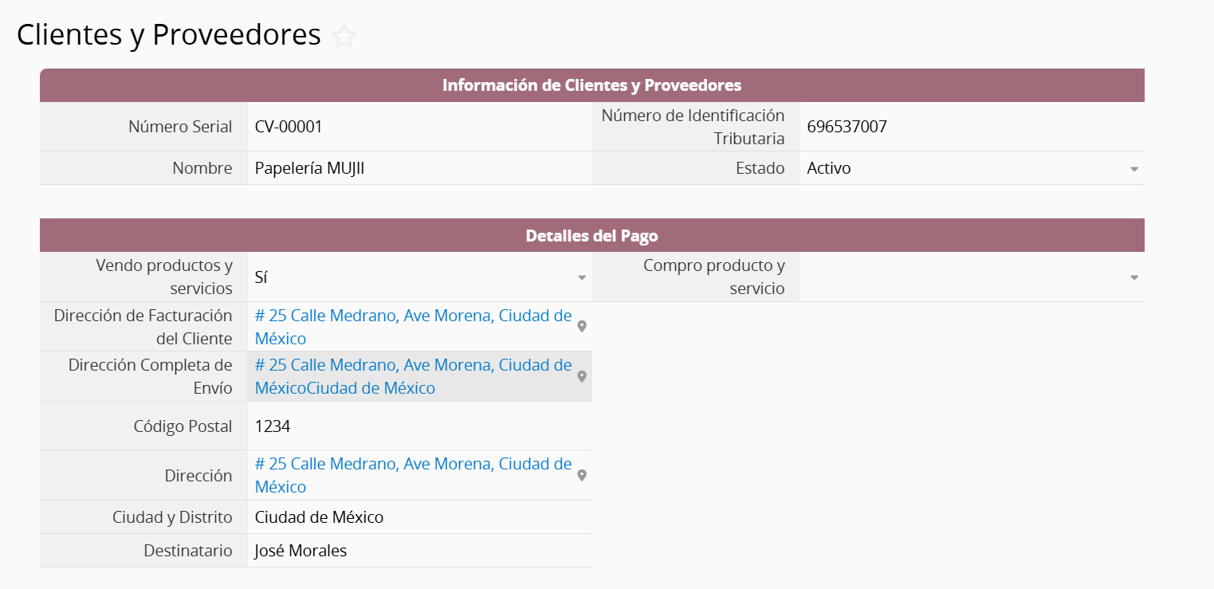Edit the tax ID number 696537007
The image size is (1214, 589).
tap(847, 127)
